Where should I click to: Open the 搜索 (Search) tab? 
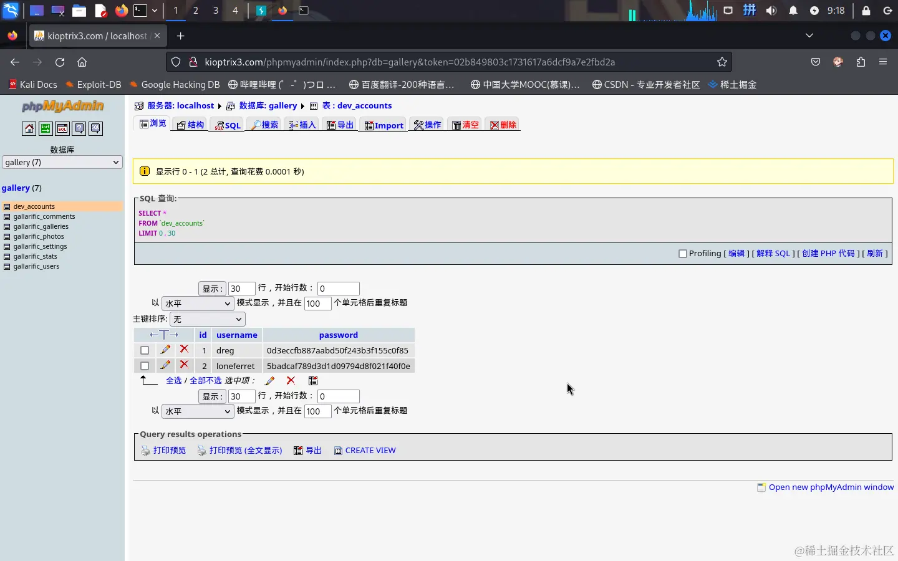click(x=265, y=125)
